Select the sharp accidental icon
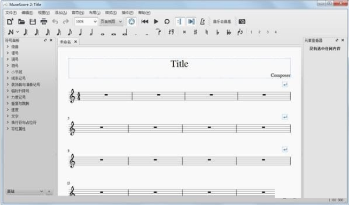This screenshot has height=205, width=349. tap(196, 32)
